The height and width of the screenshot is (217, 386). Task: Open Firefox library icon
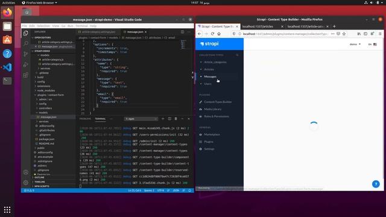point(359,34)
